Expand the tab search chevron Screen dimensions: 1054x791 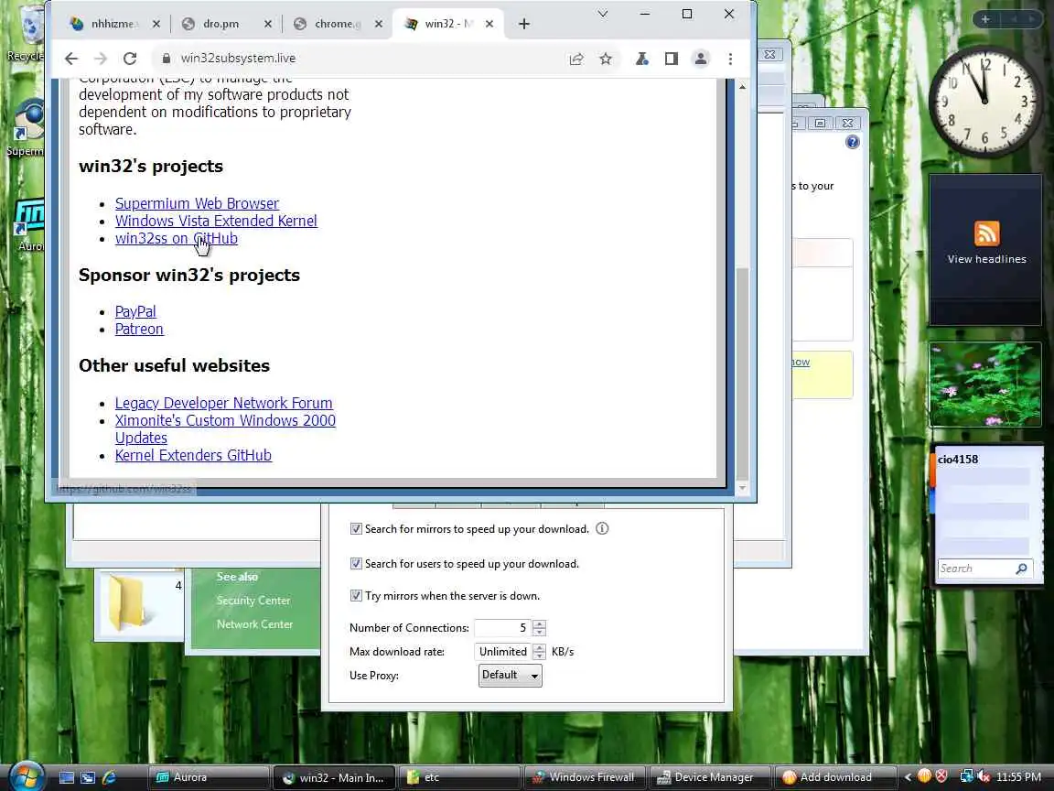pos(603,14)
